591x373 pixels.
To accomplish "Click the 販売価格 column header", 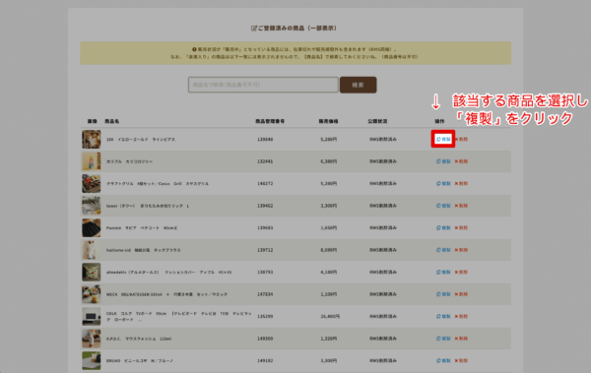I will (x=328, y=121).
